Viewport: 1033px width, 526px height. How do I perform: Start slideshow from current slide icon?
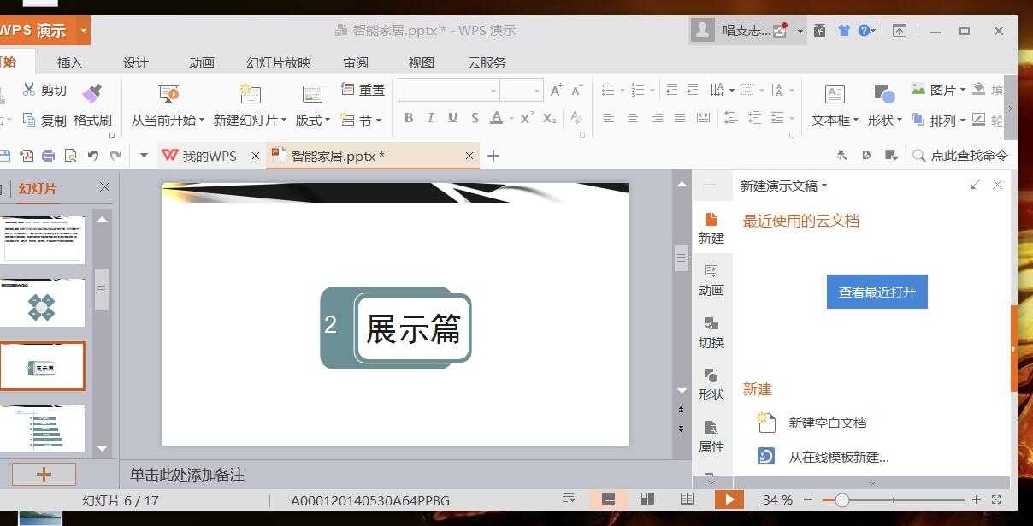click(168, 92)
